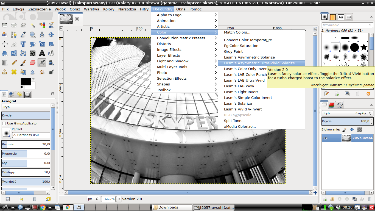
Task: Select the star-shaped brush thumbnail
Action: click(x=364, y=47)
